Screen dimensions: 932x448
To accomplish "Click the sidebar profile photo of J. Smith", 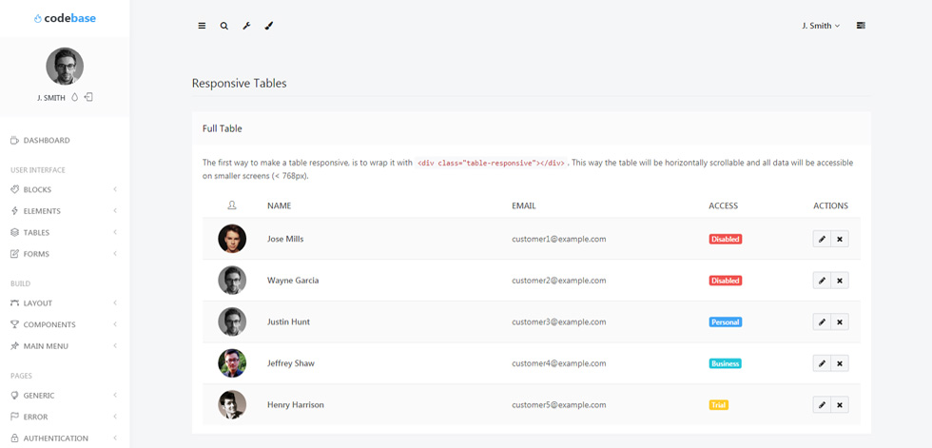I will click(65, 66).
